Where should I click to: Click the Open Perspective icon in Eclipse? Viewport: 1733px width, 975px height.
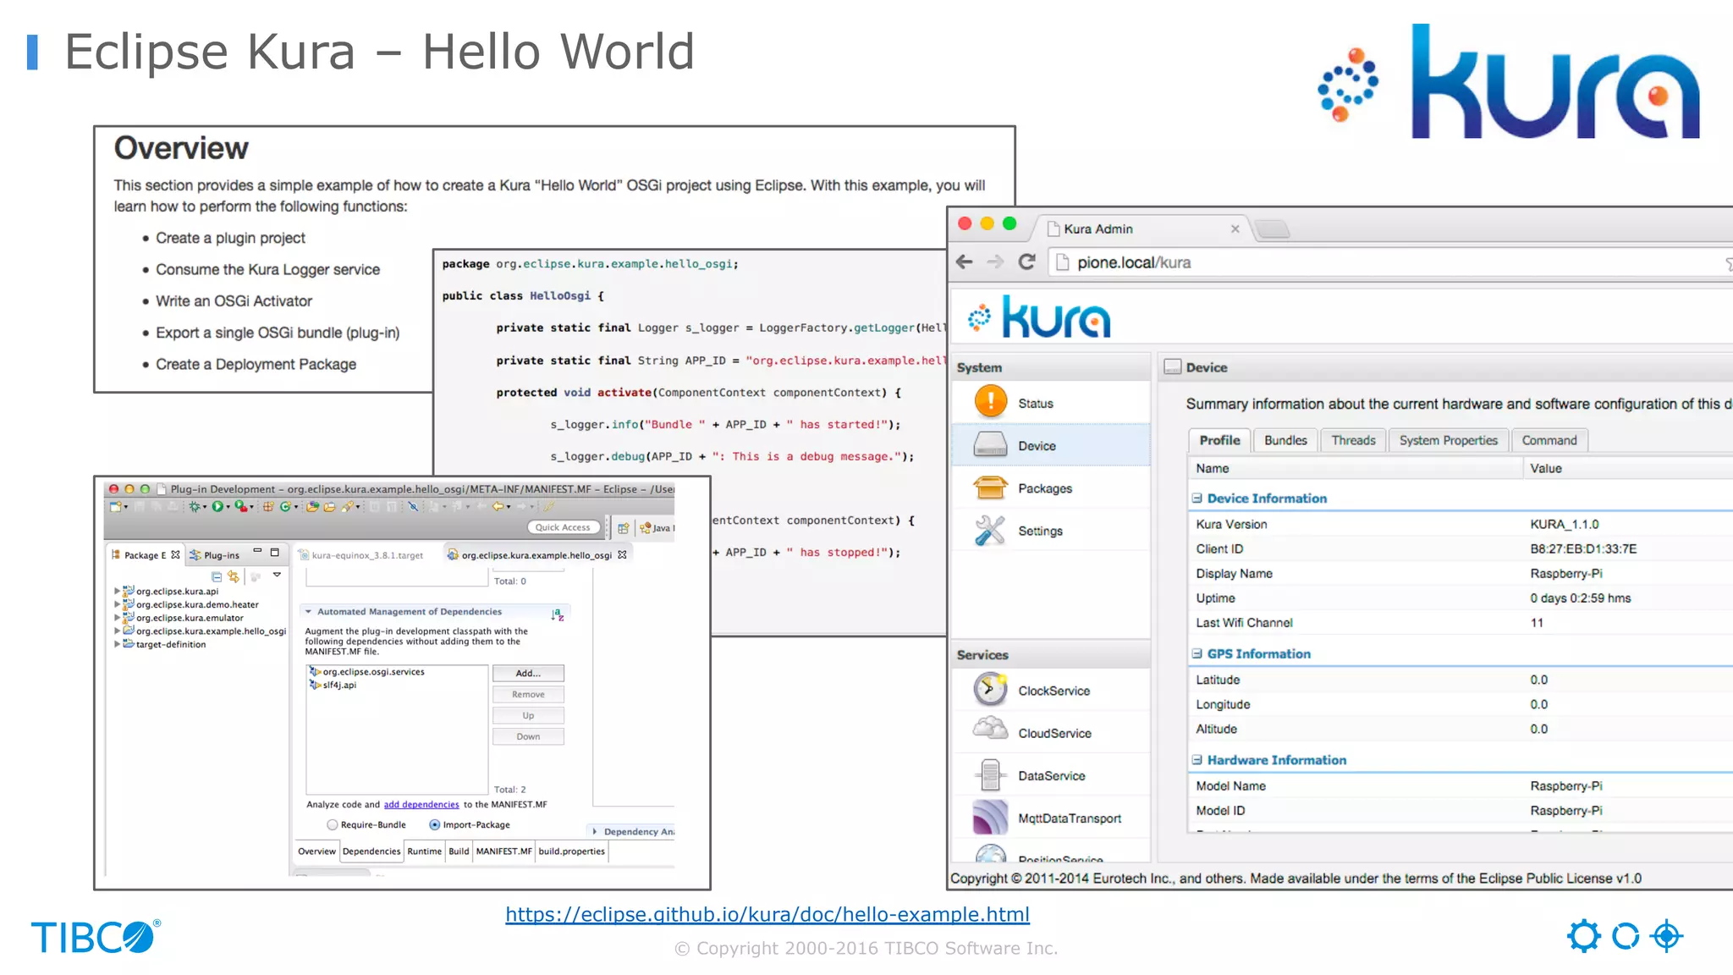coord(623,528)
